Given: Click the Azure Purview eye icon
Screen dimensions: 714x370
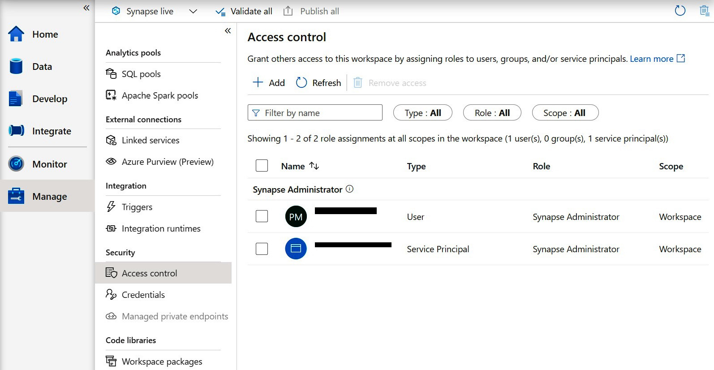Looking at the screenshot, I should [111, 161].
